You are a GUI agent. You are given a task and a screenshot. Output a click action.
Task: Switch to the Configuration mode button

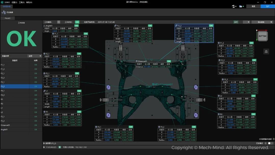click(x=253, y=6)
